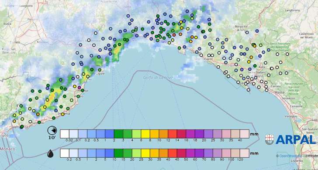The height and width of the screenshot is (170, 318).
Task: Open the ARPAL logo
Action: tap(290, 139)
